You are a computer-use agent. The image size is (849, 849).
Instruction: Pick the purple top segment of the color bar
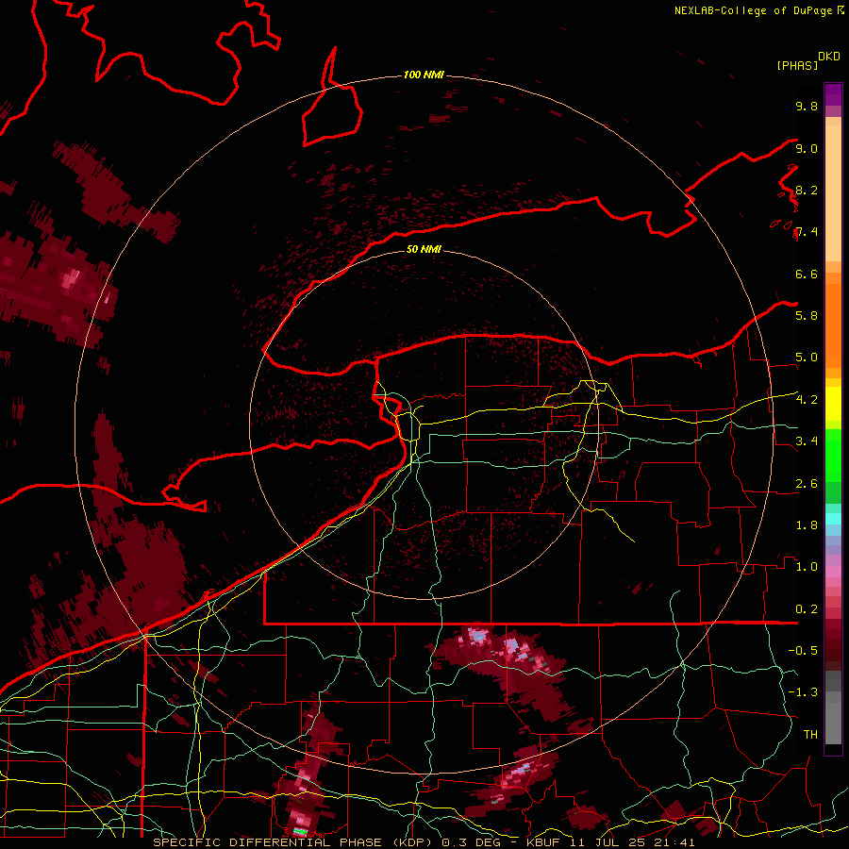tap(833, 94)
